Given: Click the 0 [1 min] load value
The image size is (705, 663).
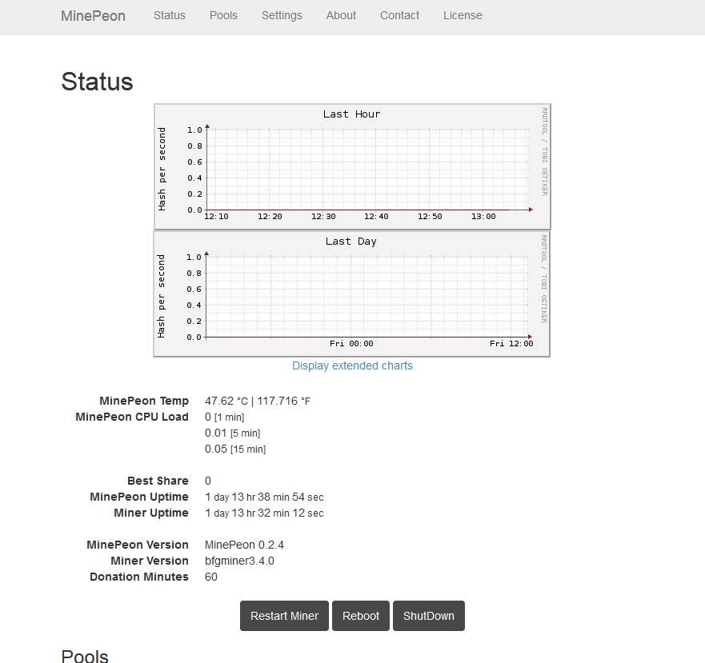Looking at the screenshot, I should click(x=224, y=417).
